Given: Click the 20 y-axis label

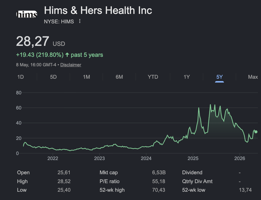Looking at the screenshot, I should point(19,138).
